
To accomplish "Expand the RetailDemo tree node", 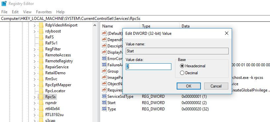I will (x=34, y=73).
